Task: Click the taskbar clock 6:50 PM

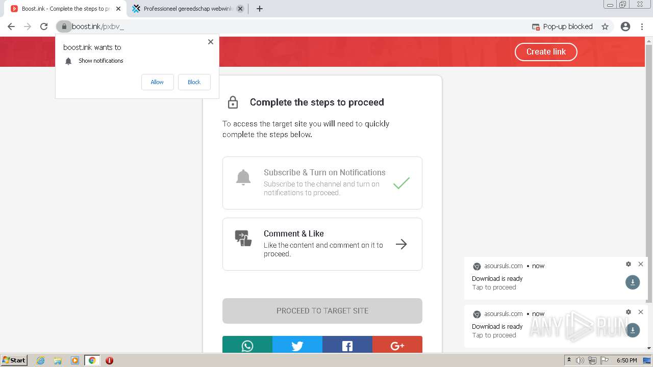Action: [x=626, y=360]
